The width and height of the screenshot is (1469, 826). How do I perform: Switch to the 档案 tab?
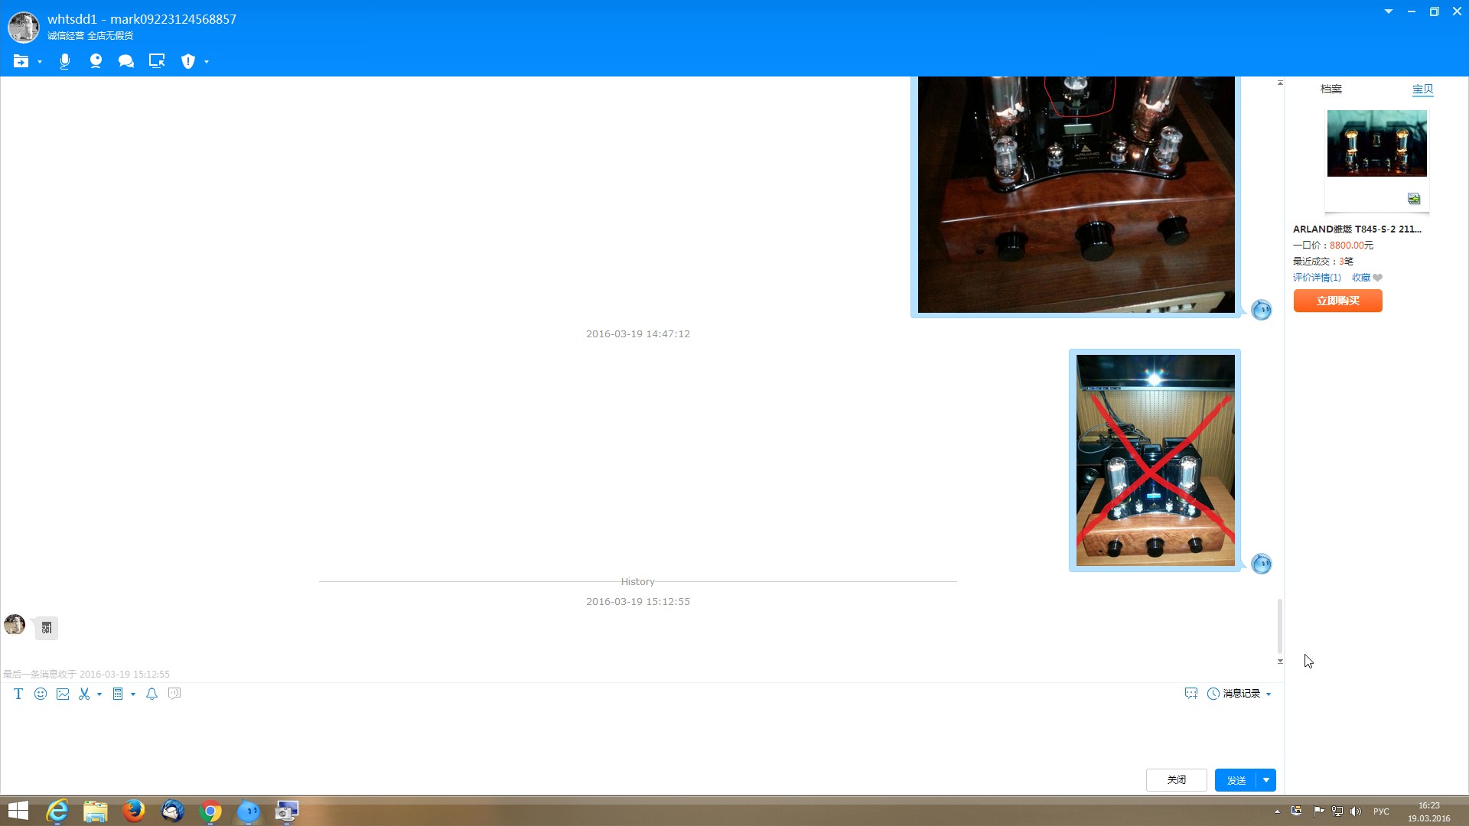[1331, 89]
